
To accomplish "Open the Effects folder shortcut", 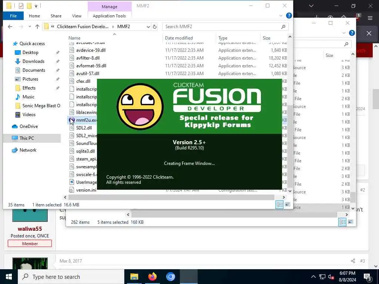I will click(29, 88).
